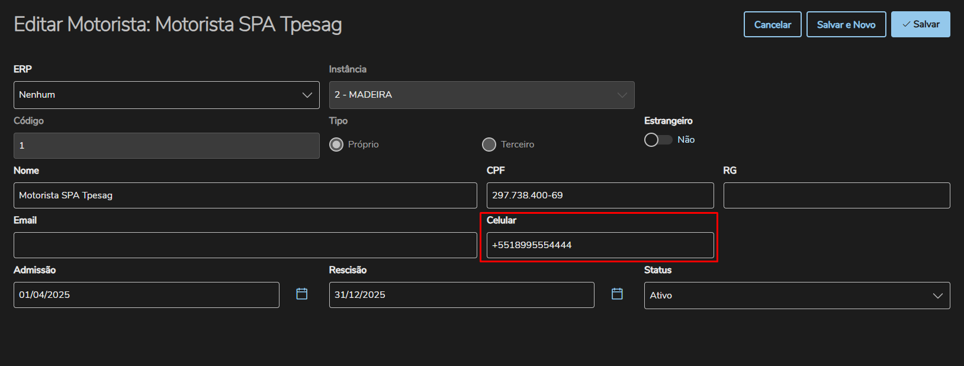
Task: Save the driver with Salvar
Action: coord(920,24)
